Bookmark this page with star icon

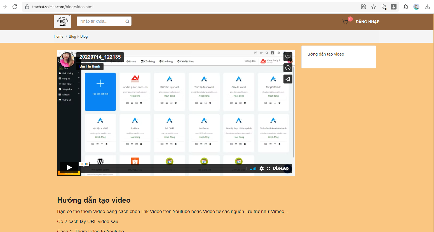tap(374, 7)
